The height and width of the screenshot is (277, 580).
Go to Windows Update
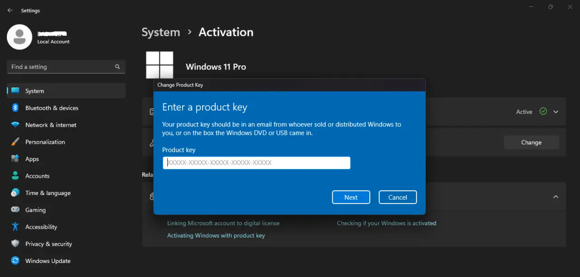[66, 261]
